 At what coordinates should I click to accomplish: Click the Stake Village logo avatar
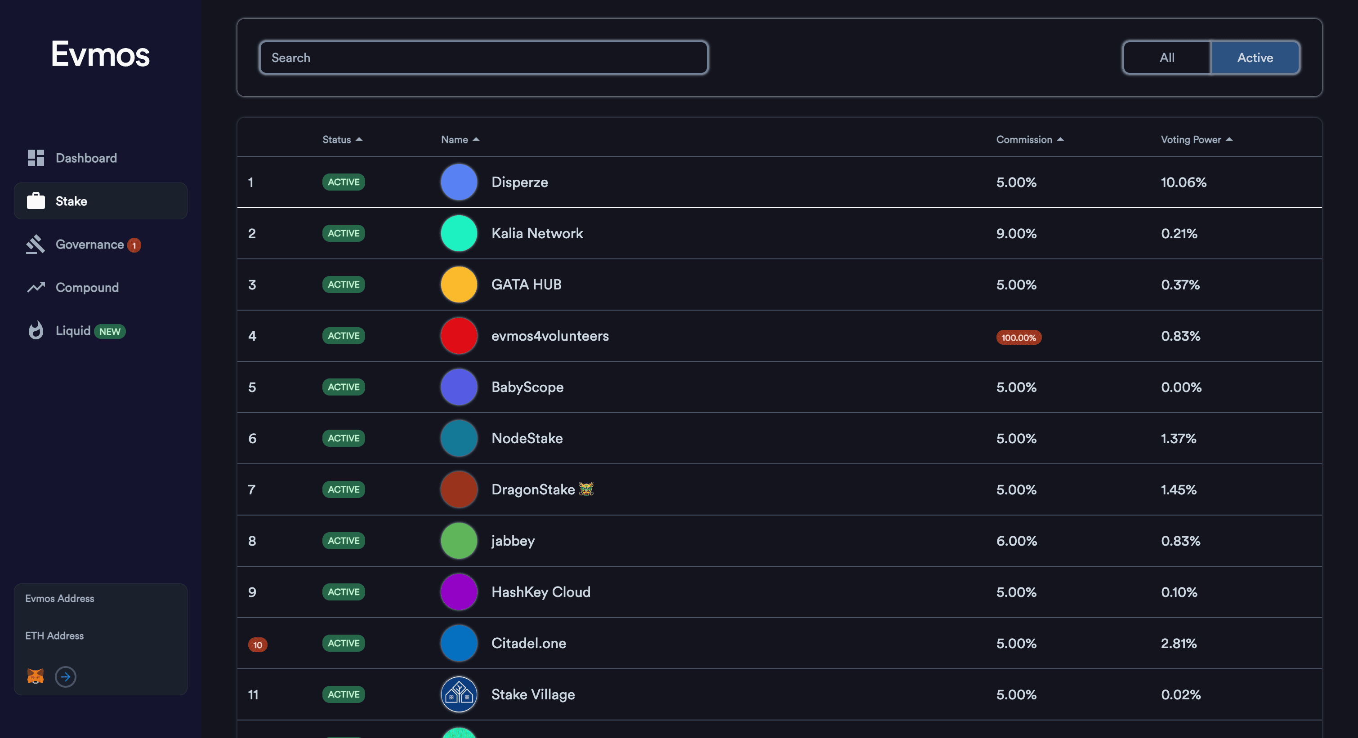459,694
